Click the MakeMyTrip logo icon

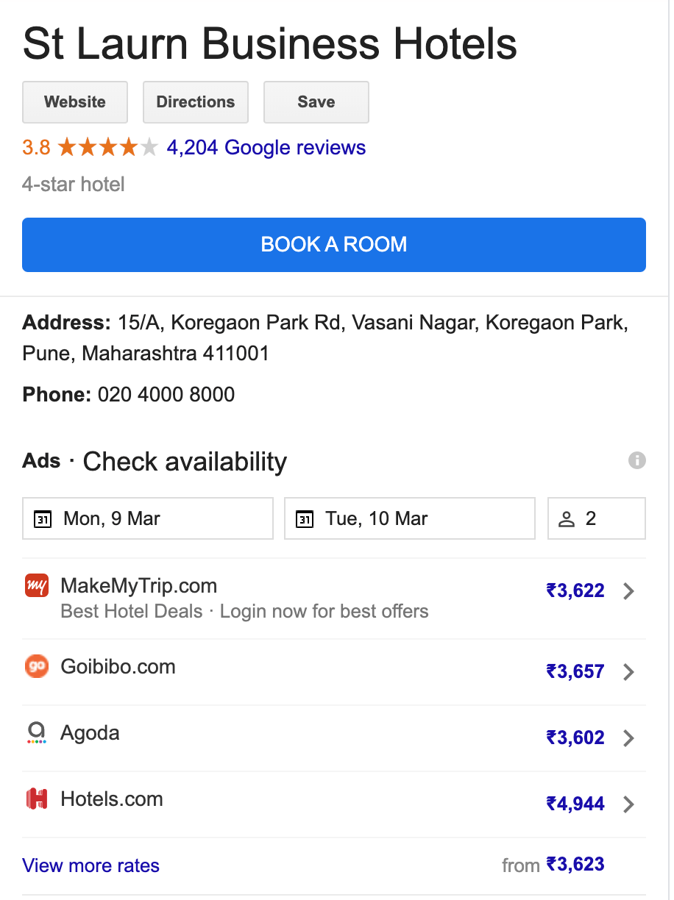tap(37, 586)
